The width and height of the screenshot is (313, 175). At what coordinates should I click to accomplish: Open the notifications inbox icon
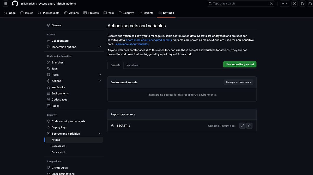(309, 3)
